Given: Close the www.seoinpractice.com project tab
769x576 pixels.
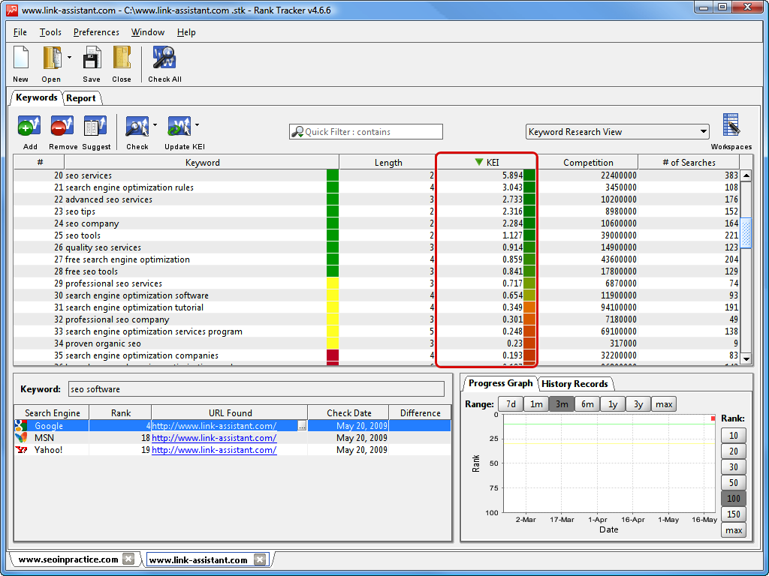Looking at the screenshot, I should click(128, 559).
